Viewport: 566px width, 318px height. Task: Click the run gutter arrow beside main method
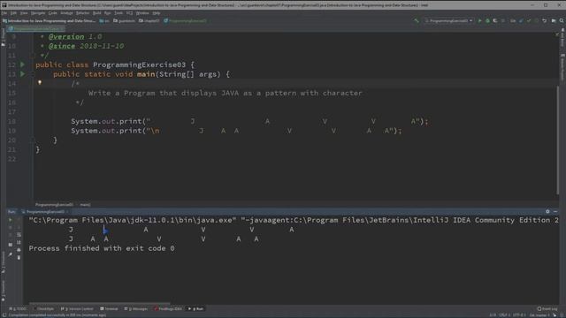(x=22, y=74)
